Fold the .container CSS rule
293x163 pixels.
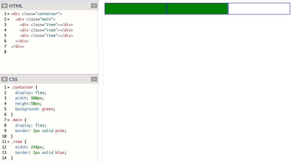8,87
